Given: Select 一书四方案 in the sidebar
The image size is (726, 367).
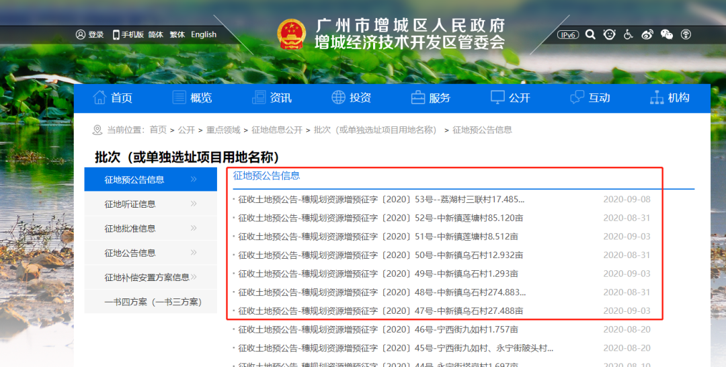Looking at the screenshot, I should (x=153, y=302).
